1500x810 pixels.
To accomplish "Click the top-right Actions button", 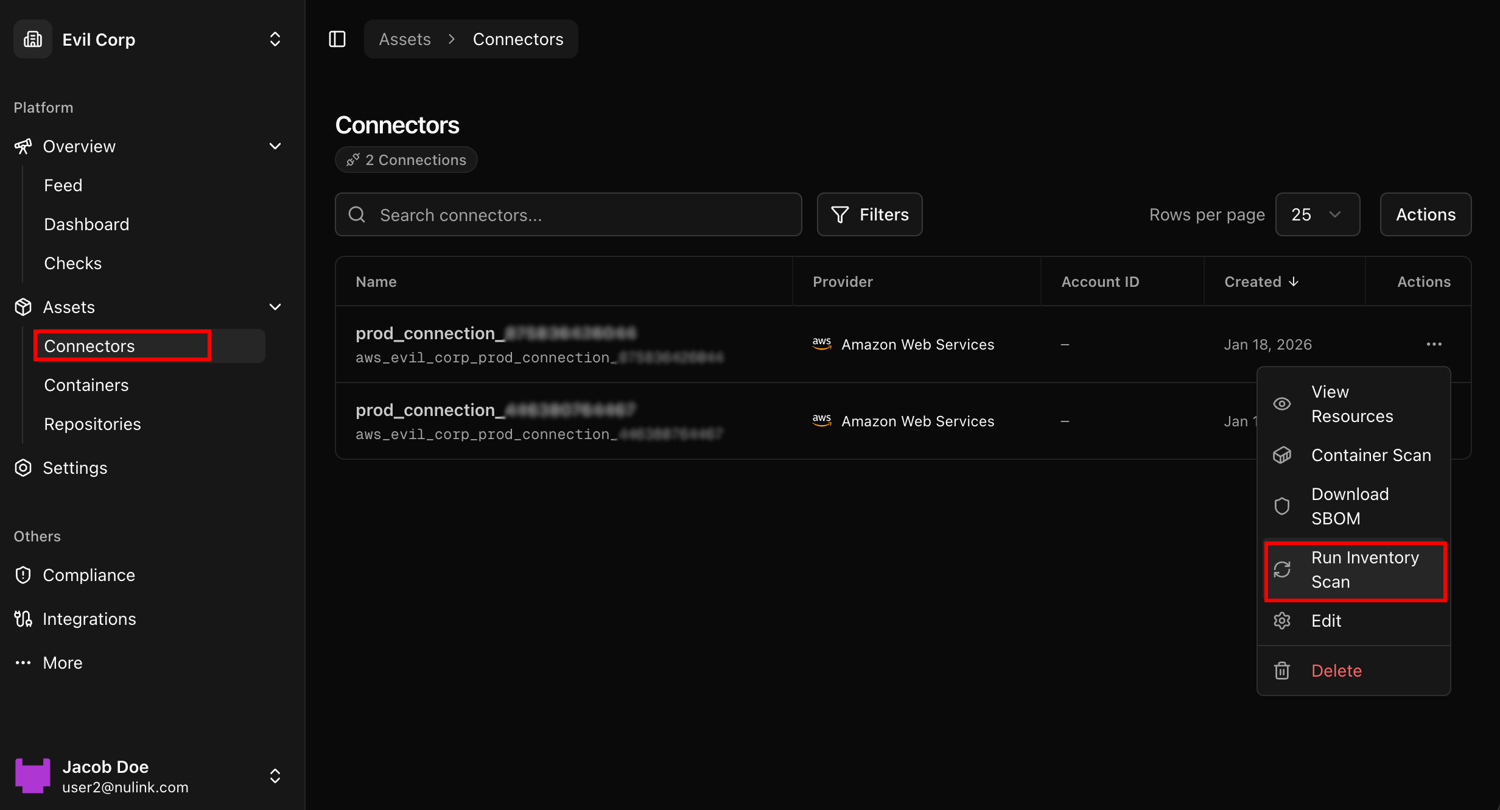I will (x=1425, y=214).
